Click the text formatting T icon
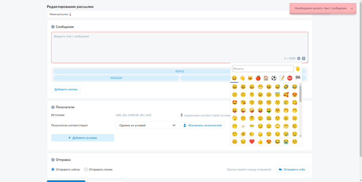 304,58
